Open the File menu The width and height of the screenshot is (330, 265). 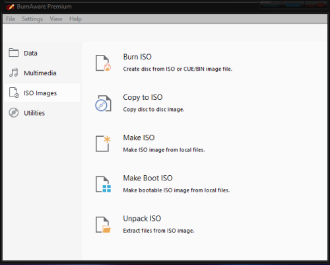click(11, 19)
